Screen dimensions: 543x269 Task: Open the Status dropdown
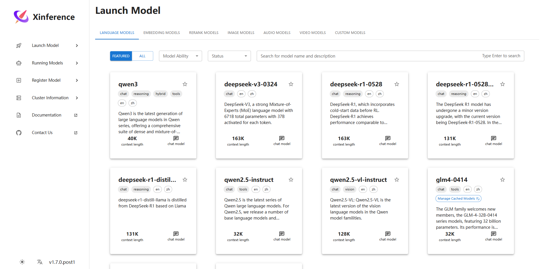tap(229, 56)
